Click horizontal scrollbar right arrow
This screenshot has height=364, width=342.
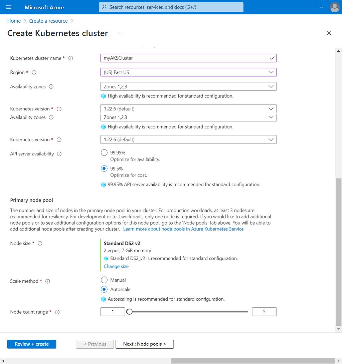pos(339,361)
